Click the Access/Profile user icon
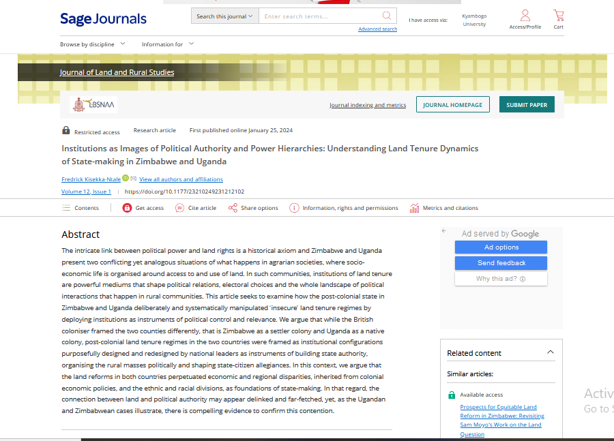The height and width of the screenshot is (441, 614). (x=525, y=15)
